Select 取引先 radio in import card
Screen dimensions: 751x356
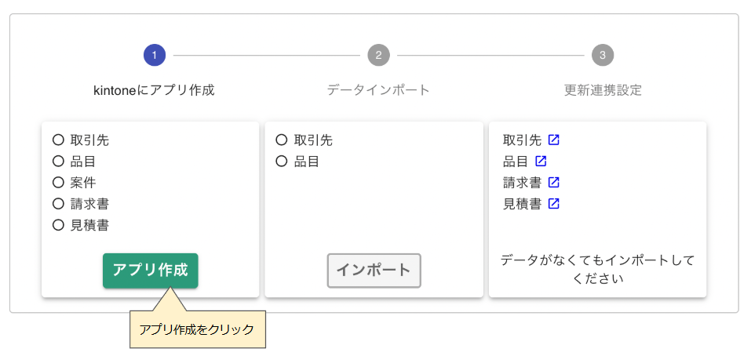pyautogui.click(x=282, y=140)
